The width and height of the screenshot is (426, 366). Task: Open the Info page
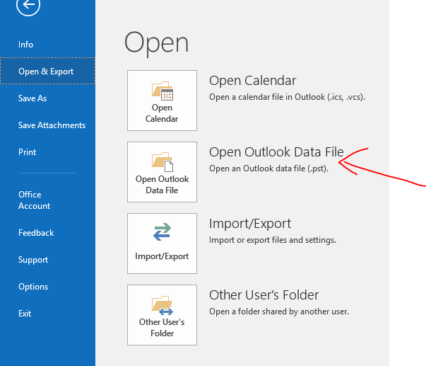(x=26, y=45)
